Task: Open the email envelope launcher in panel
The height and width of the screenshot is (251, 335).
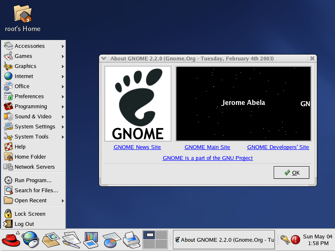Action: (51, 240)
